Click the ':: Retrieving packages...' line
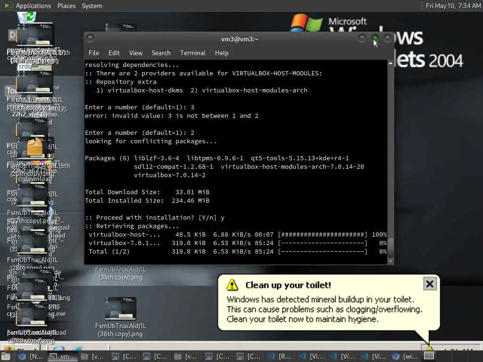483x362 pixels. [x=132, y=226]
